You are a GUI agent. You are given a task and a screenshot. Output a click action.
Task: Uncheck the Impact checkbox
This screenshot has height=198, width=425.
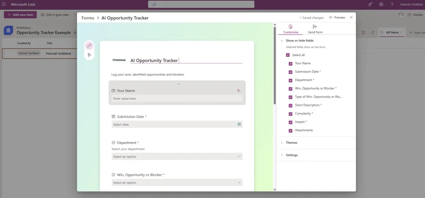pos(290,122)
